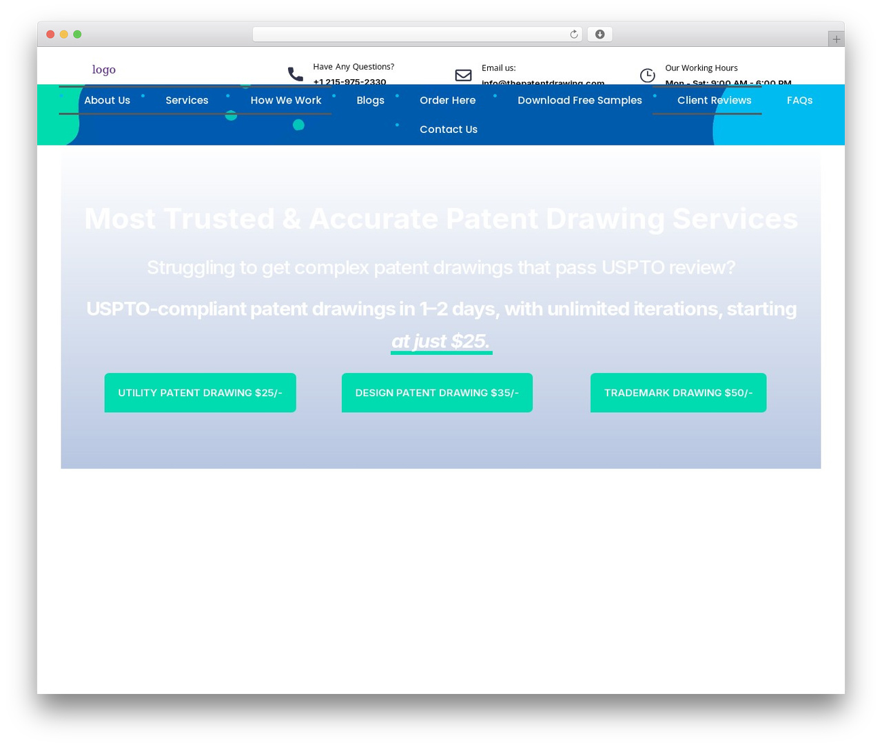
Task: Minimize window with yellow button
Action: point(64,34)
